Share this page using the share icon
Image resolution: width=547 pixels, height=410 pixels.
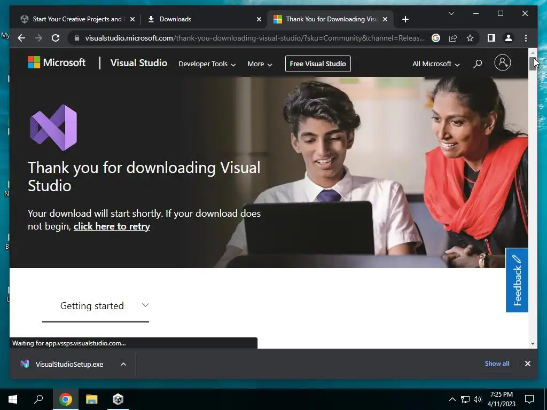[453, 38]
